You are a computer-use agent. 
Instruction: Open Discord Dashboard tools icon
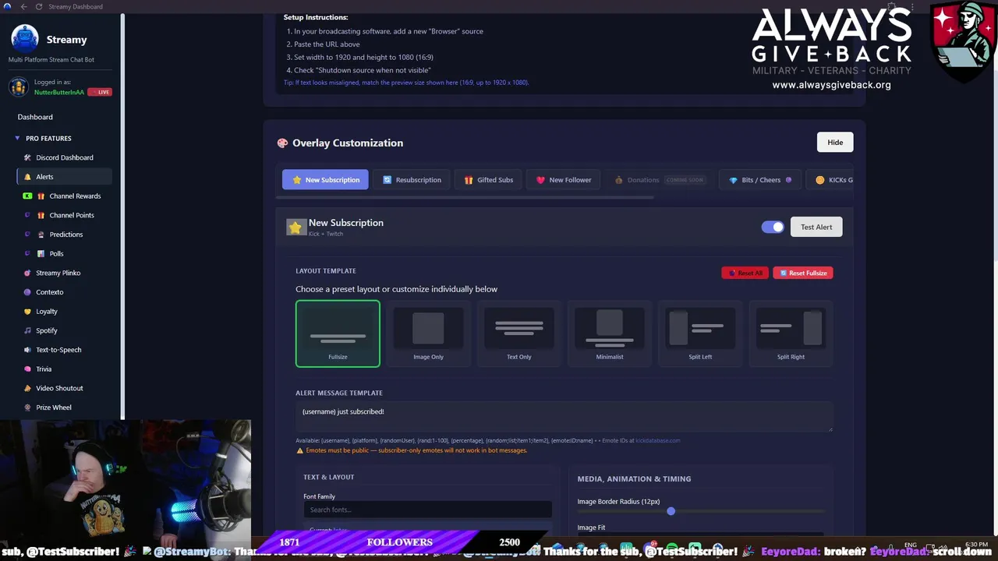tap(27, 157)
